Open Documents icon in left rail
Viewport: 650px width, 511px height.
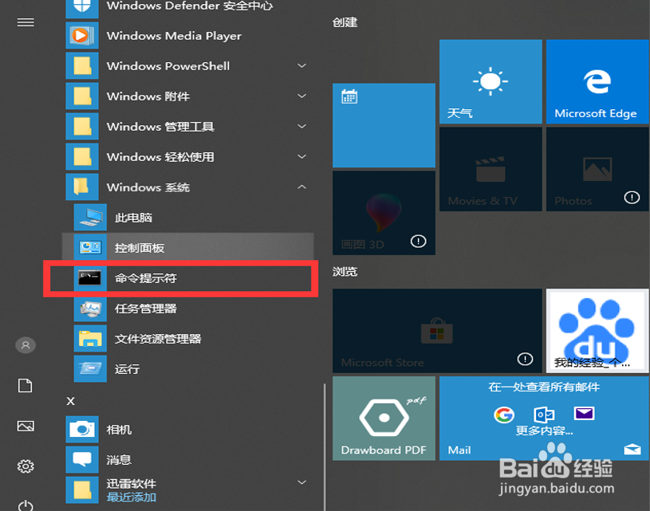tap(26, 385)
